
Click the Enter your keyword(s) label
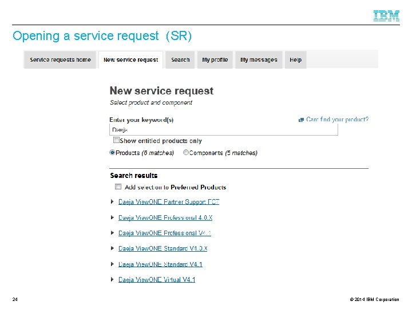[141, 120]
